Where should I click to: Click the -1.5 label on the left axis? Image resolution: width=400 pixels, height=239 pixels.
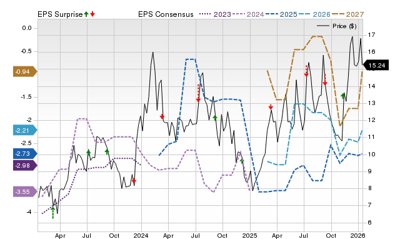tap(26, 97)
